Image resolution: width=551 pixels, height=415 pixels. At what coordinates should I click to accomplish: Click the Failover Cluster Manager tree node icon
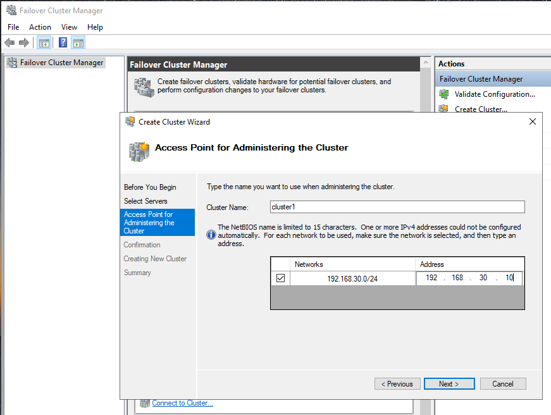pos(11,63)
